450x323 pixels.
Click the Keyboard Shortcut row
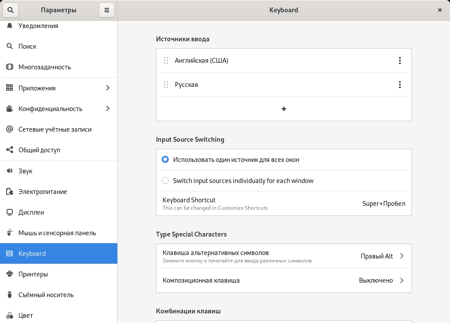pyautogui.click(x=284, y=204)
